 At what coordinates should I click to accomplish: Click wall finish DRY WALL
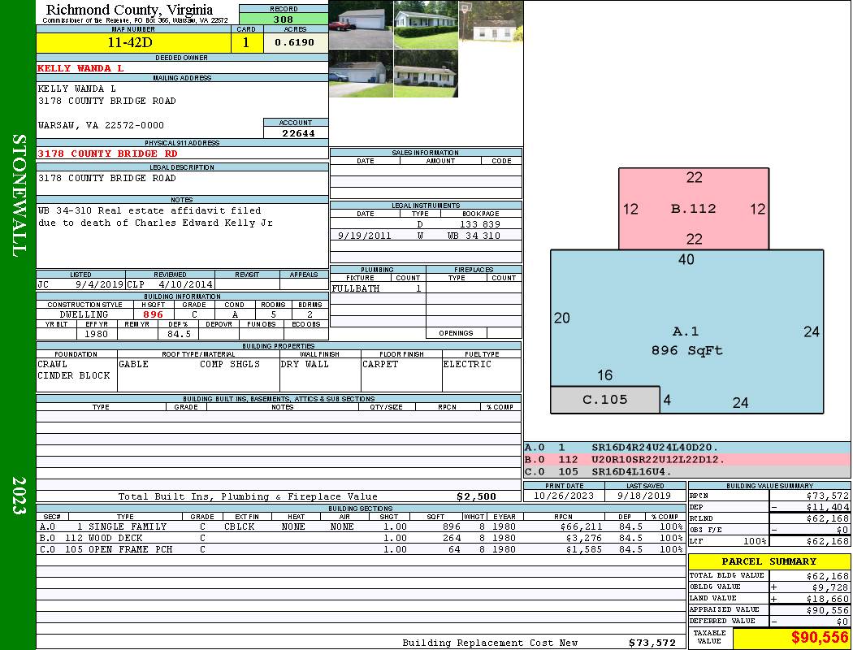coord(305,364)
